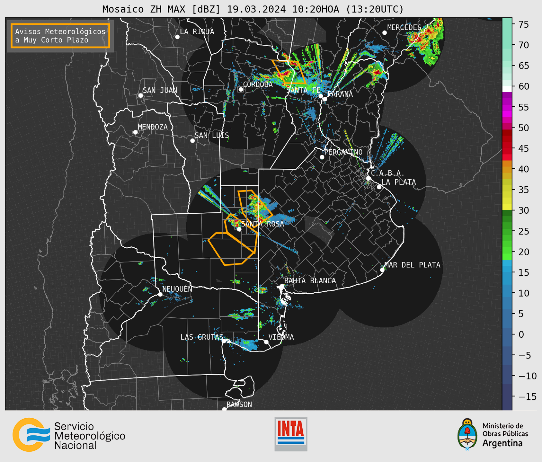Viewport: 542px width, 462px height.
Task: Click the LAS GRUTAS city marker dot
Action: (224, 341)
